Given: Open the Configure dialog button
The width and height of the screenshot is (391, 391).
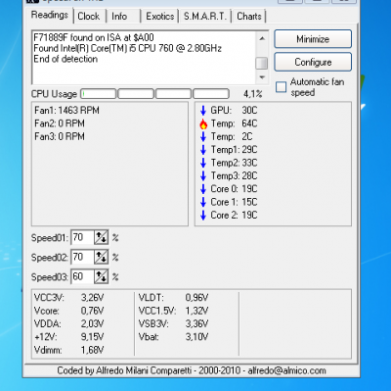Looking at the screenshot, I should (x=313, y=62).
